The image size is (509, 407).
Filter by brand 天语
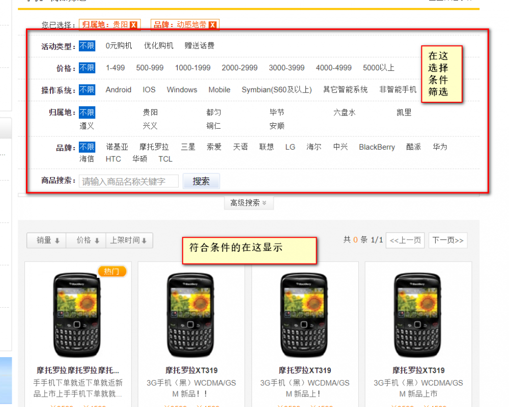[241, 147]
